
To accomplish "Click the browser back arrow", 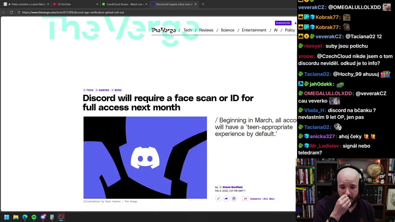I will (4, 12).
